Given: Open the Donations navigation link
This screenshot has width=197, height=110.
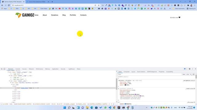Looking at the screenshot, I should tap(55, 15).
